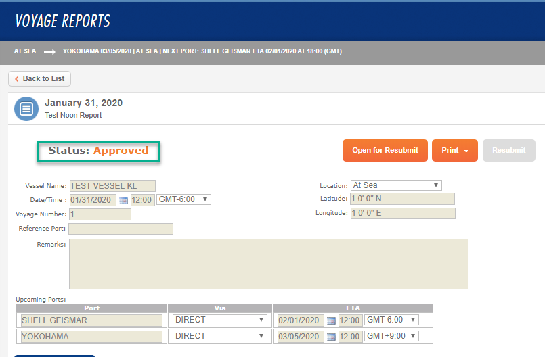The image size is (545, 357).
Task: Open the GMT-6:00 timezone dropdown for SHELL GEISMAR
Action: 391,320
